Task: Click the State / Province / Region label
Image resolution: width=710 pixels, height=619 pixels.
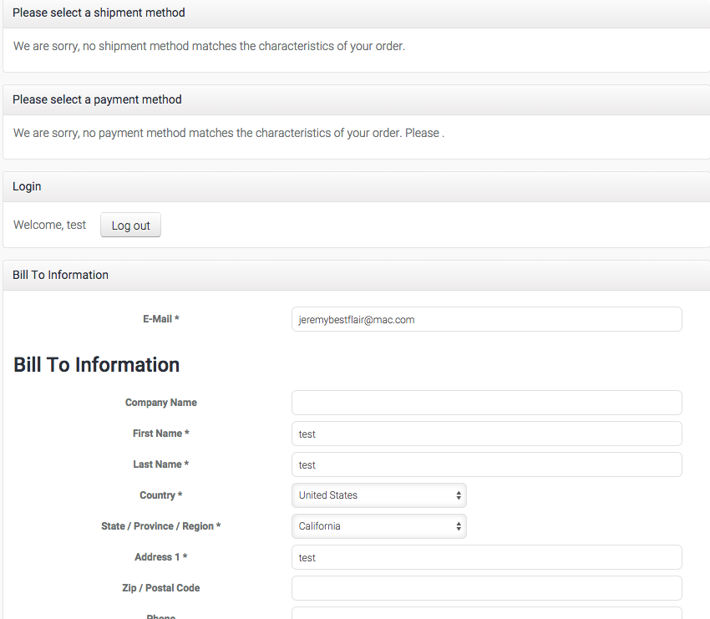Action: coord(161,526)
